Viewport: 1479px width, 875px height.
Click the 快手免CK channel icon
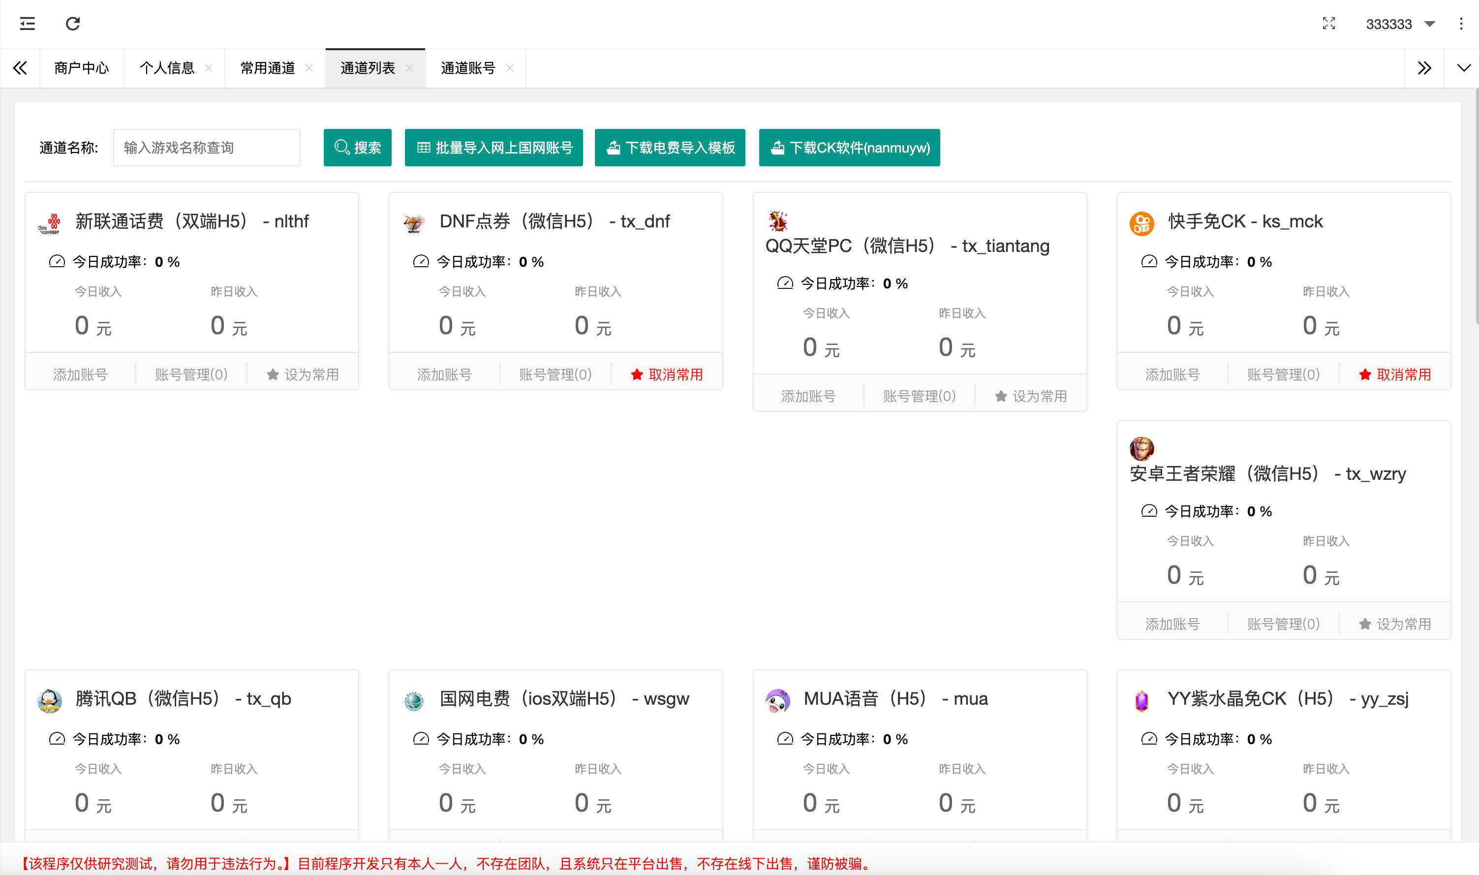[1141, 222]
